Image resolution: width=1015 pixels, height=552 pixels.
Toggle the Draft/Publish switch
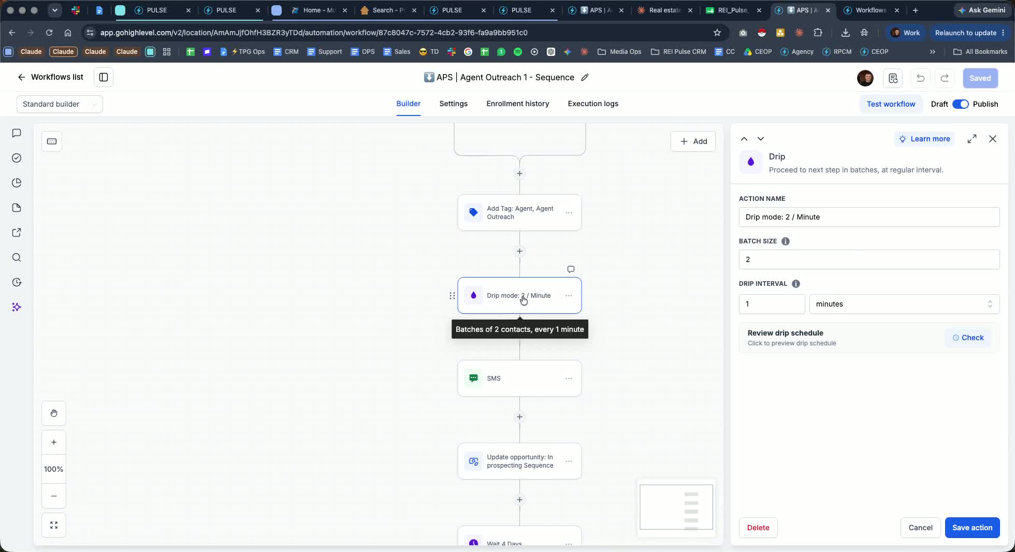pyautogui.click(x=961, y=104)
